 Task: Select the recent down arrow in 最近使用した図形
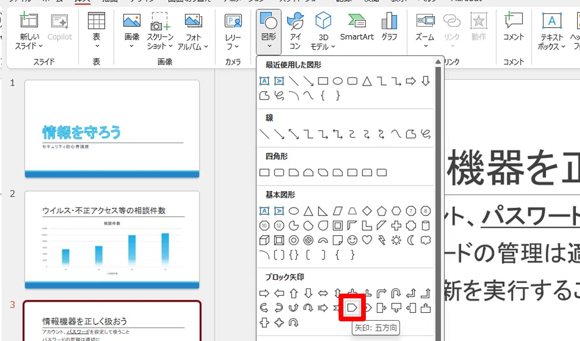click(426, 81)
